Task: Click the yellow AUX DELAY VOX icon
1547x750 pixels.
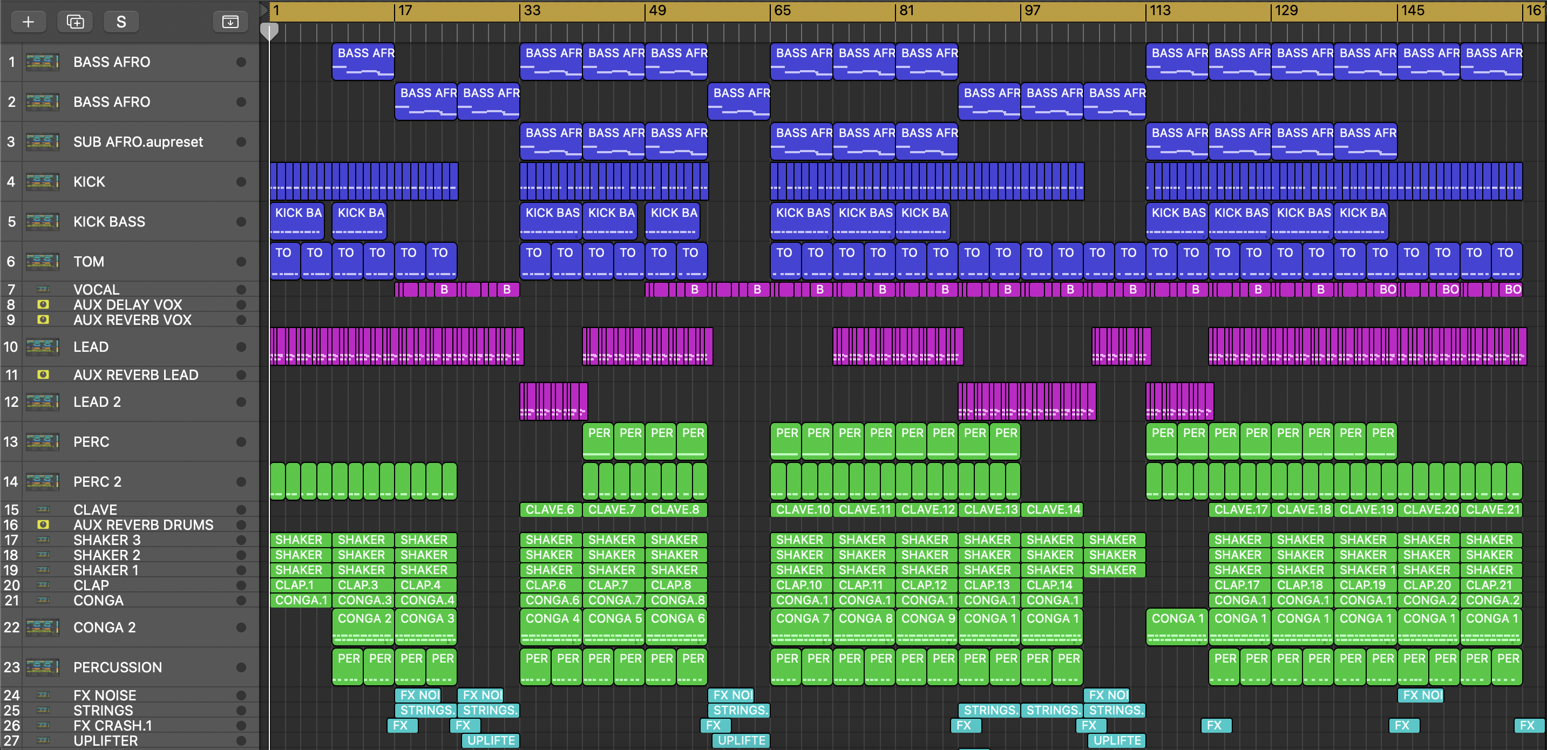Action: [43, 304]
